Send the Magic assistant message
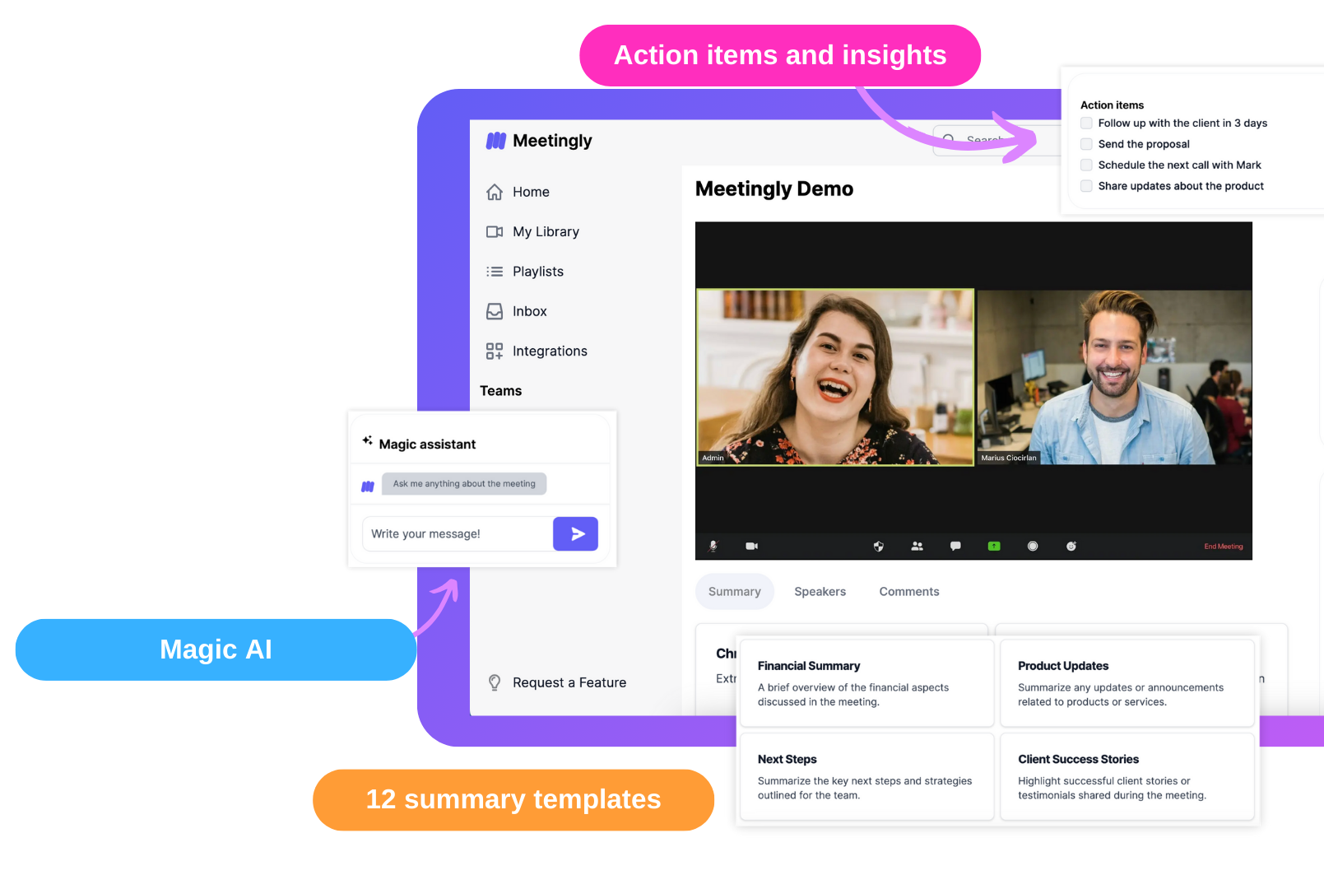This screenshot has height=889, width=1324. pos(575,534)
